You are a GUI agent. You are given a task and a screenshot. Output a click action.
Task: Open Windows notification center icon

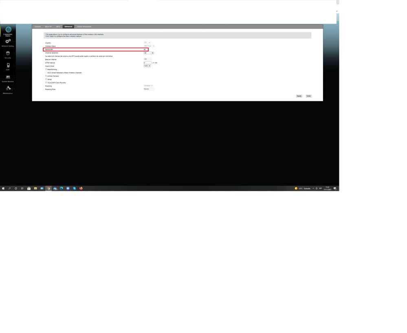pos(335,189)
